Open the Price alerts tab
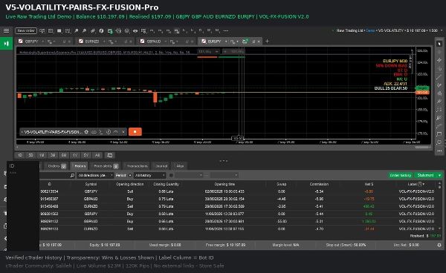 [106, 166]
